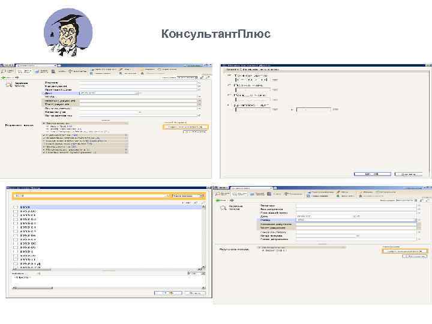The width and height of the screenshot is (432, 324).
Task: Open Search Card icon in number search window toolbar
Action: tap(239, 194)
